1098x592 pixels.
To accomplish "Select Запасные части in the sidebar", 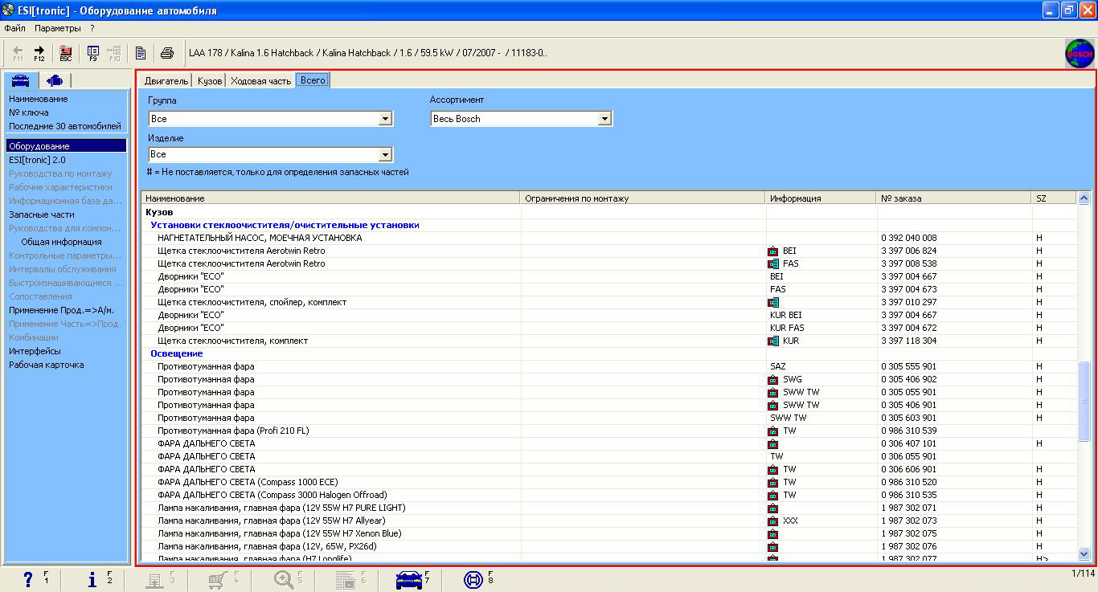I will [x=42, y=214].
